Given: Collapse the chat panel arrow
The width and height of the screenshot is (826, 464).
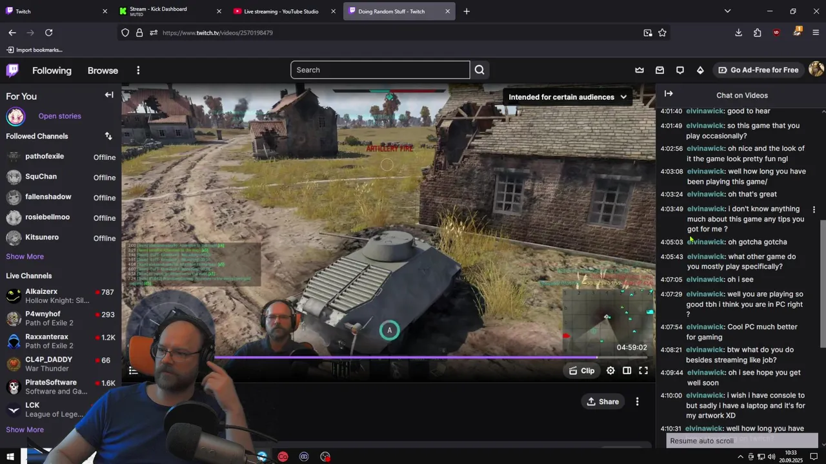Looking at the screenshot, I should coord(669,94).
